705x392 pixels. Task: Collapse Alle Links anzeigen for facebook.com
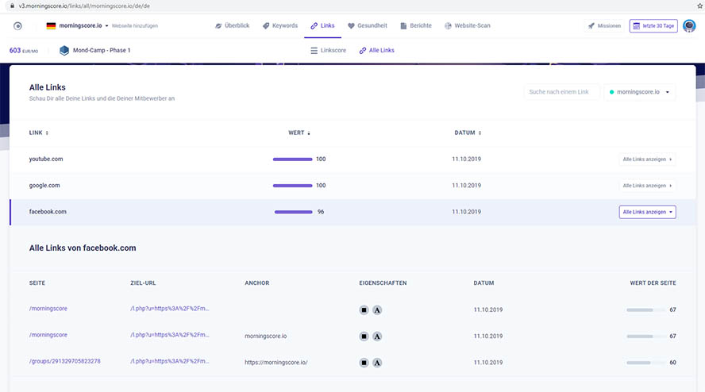pyautogui.click(x=647, y=212)
